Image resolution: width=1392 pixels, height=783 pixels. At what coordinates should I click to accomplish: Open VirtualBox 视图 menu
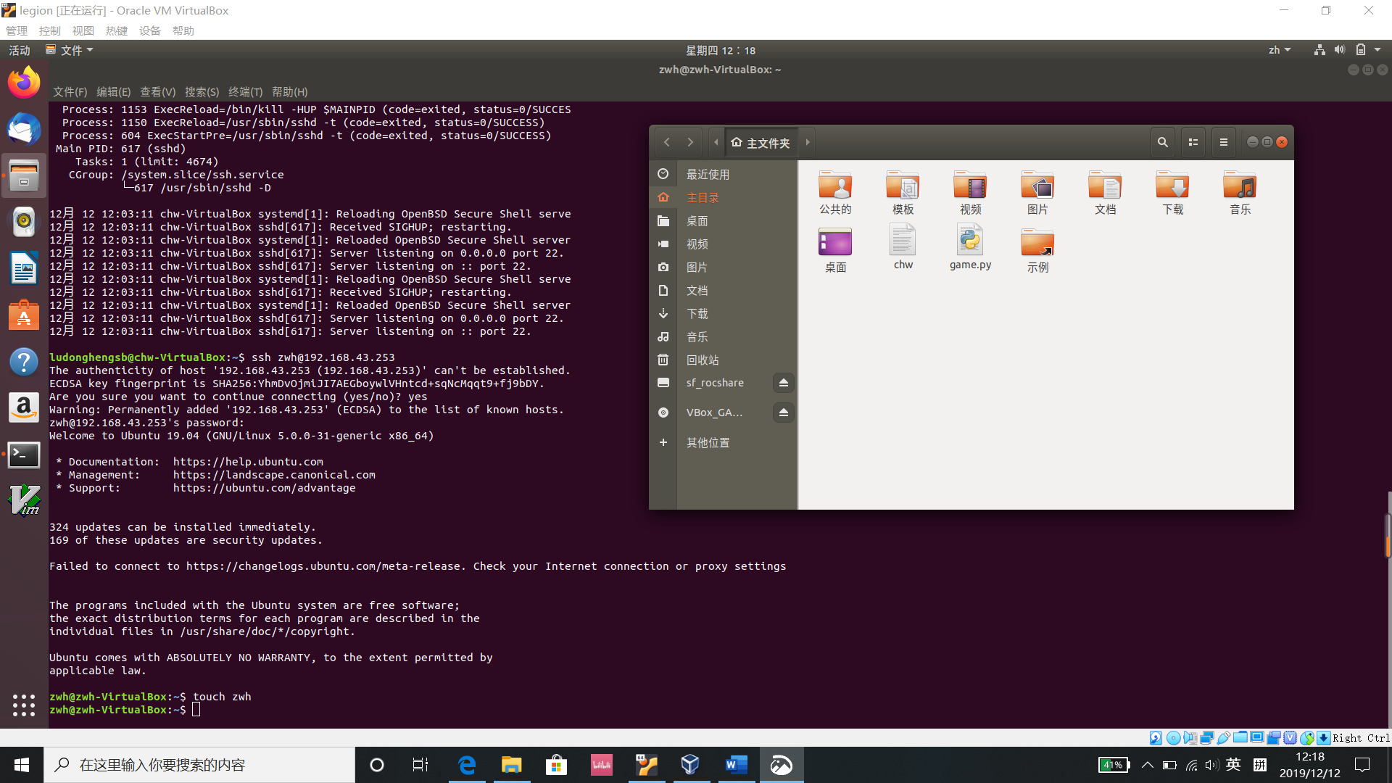pos(83,30)
